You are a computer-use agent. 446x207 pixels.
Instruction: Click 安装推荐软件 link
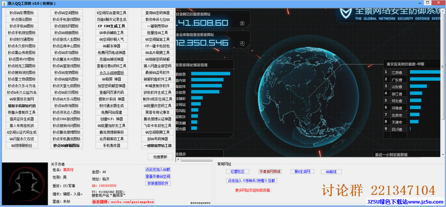pyautogui.click(x=158, y=183)
